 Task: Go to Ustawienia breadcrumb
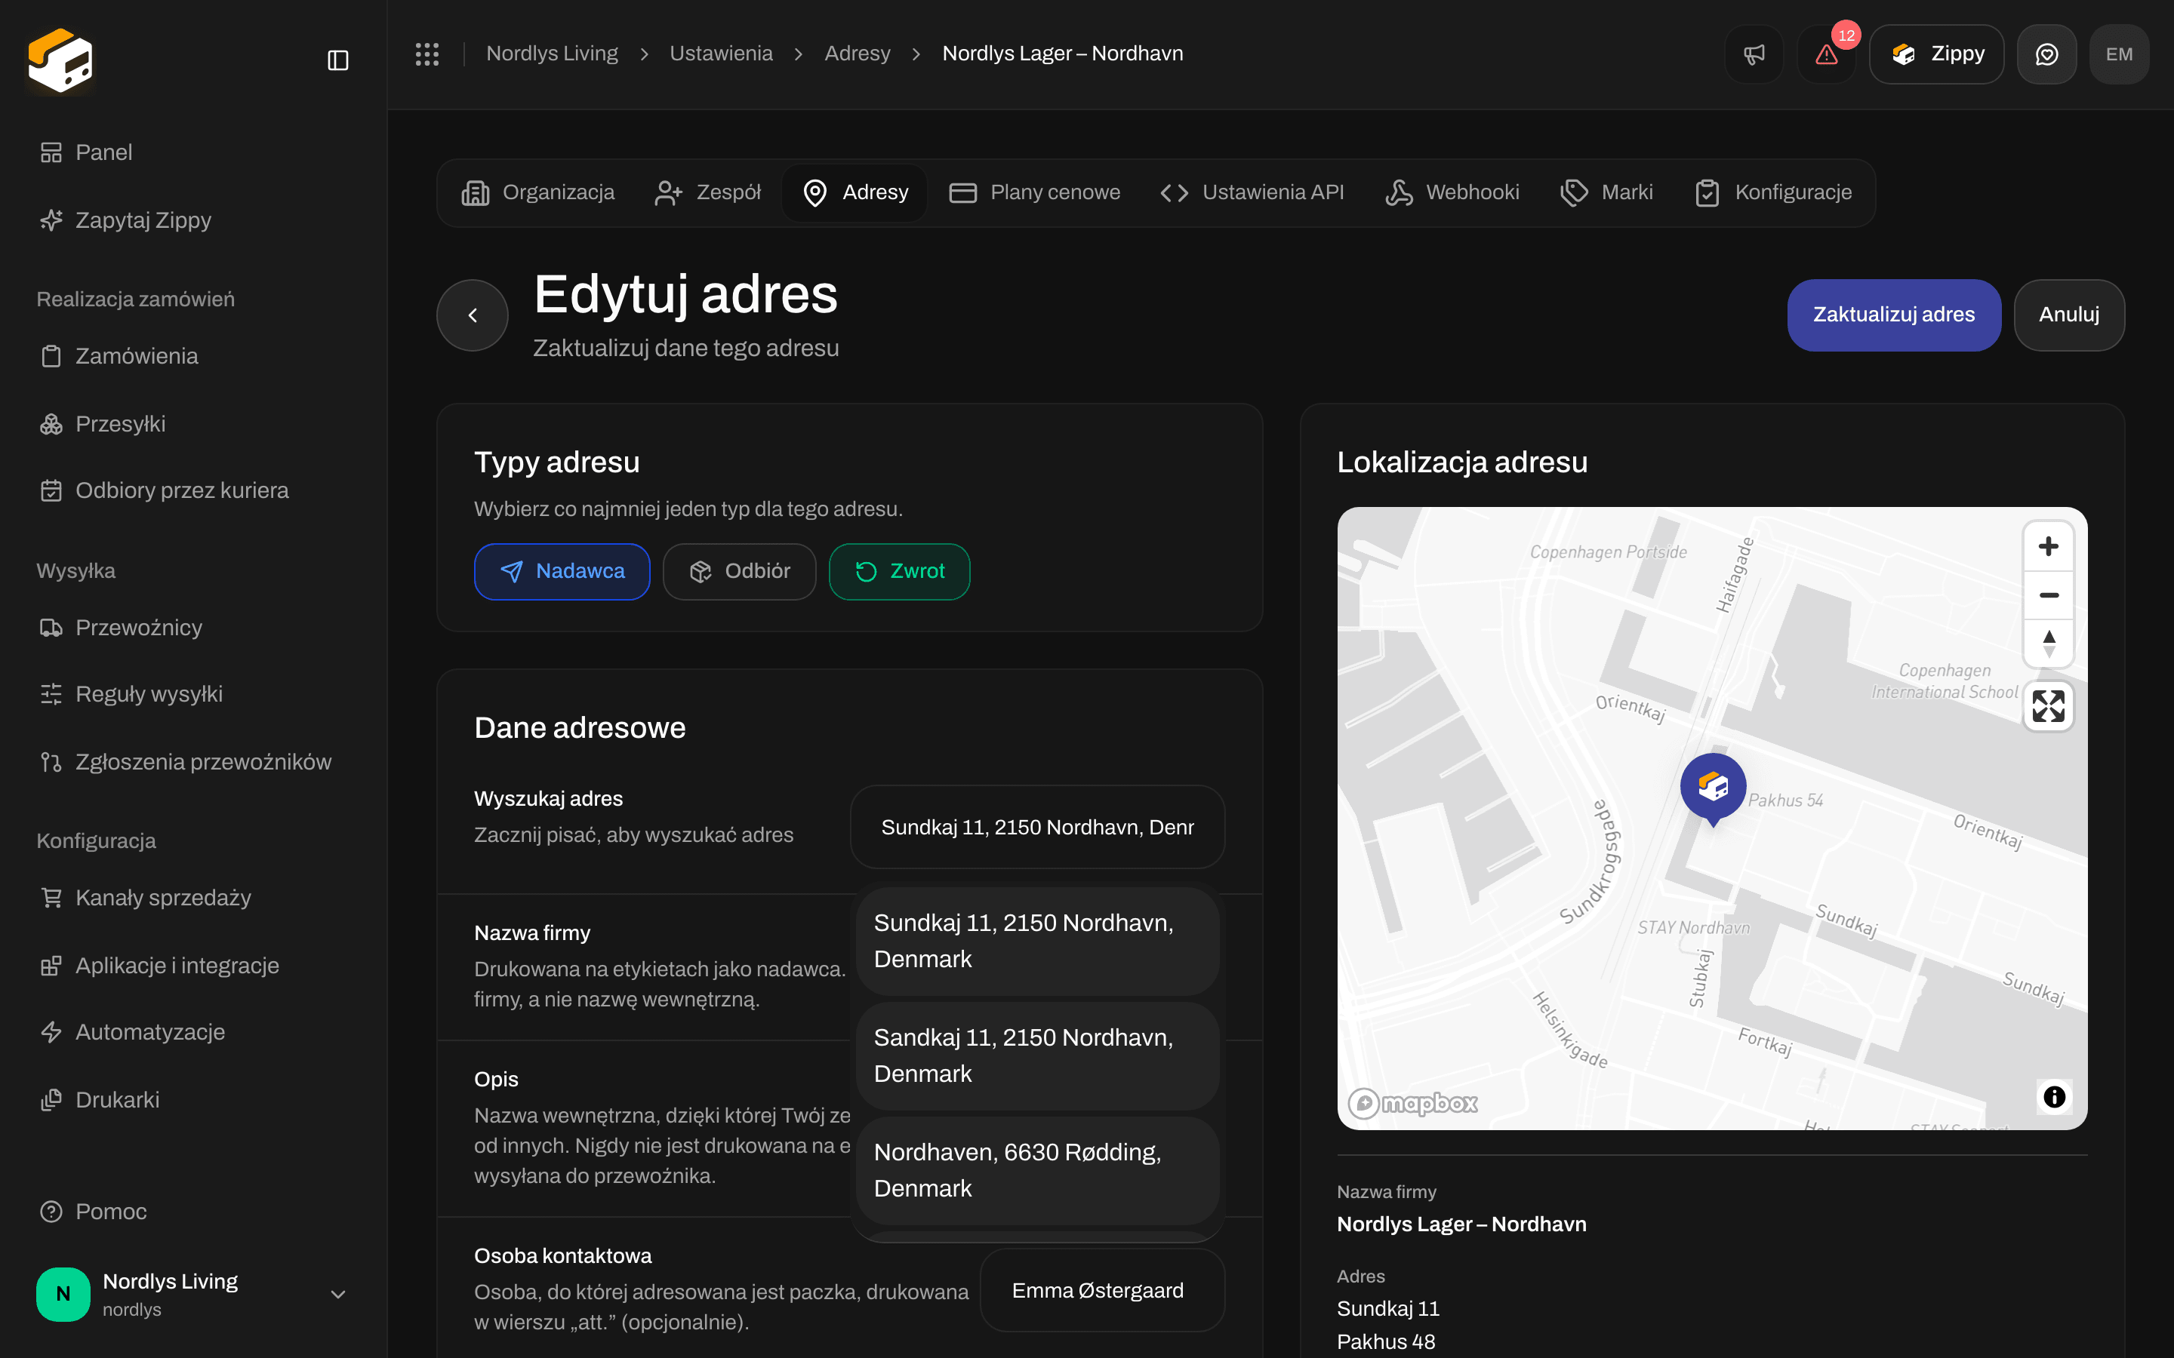pyautogui.click(x=720, y=54)
